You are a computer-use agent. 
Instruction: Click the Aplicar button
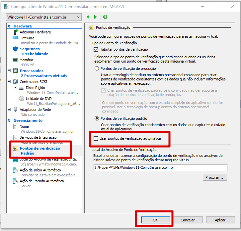click(220, 220)
